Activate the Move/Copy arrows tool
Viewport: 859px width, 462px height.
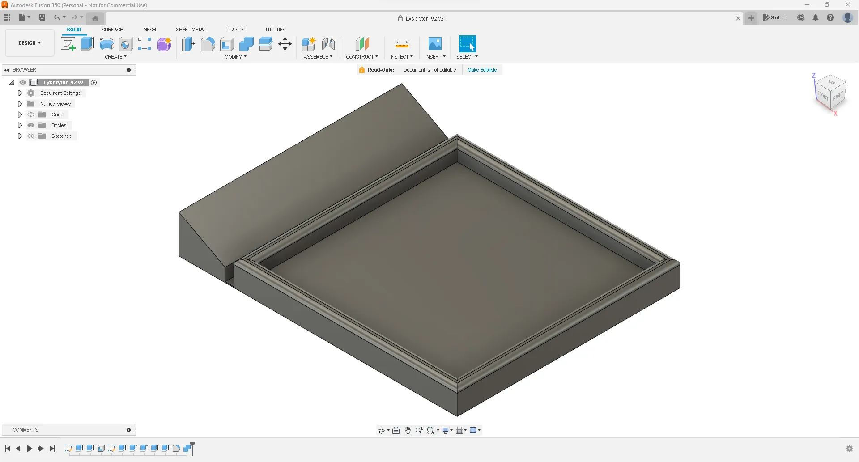(285, 44)
